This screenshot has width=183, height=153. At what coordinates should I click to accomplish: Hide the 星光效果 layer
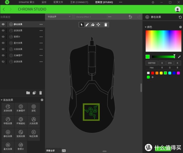point(3,43)
